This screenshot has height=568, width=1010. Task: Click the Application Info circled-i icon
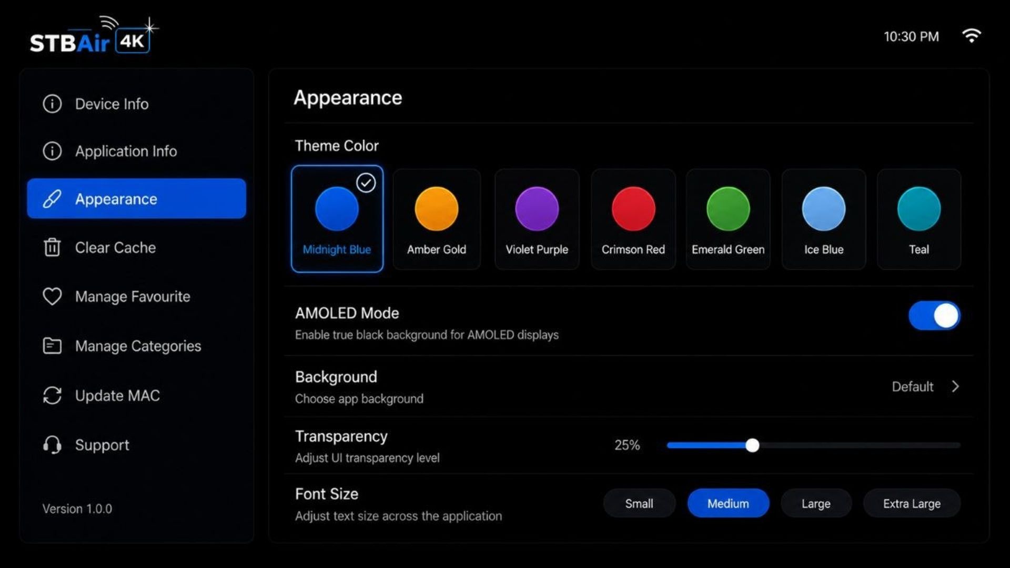point(52,151)
